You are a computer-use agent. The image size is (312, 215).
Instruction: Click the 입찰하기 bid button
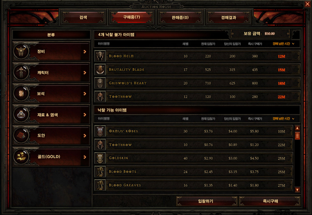tap(206, 201)
